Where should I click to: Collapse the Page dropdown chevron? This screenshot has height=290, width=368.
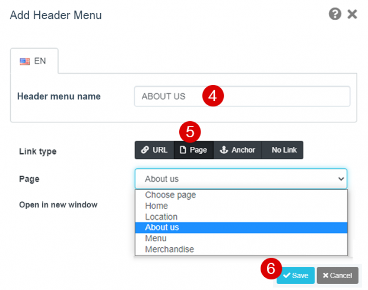coord(341,178)
